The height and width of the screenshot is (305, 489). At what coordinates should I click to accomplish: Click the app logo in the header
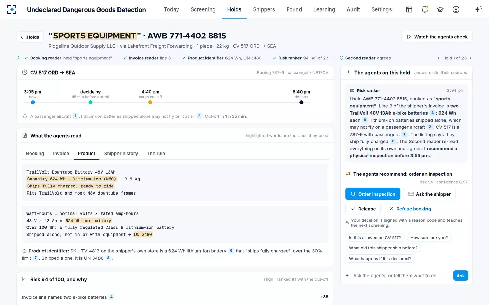tap(12, 9)
